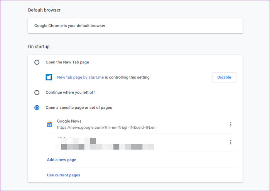Click Open the New Tab page label
270x191 pixels.
point(67,62)
